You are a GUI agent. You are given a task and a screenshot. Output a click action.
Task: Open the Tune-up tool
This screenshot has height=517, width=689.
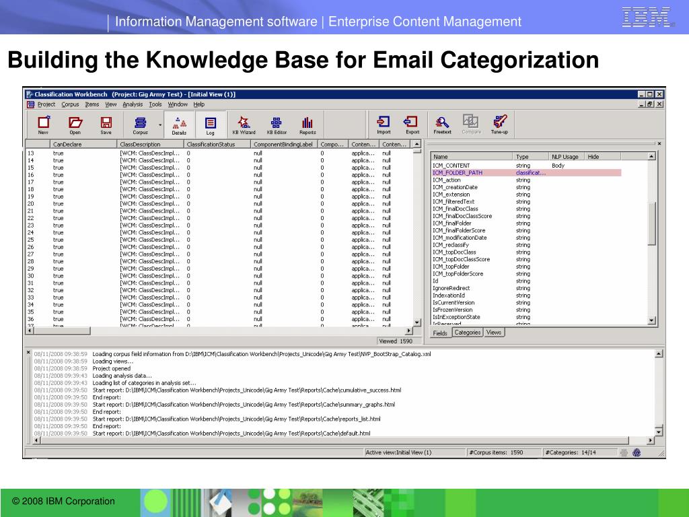pos(500,124)
